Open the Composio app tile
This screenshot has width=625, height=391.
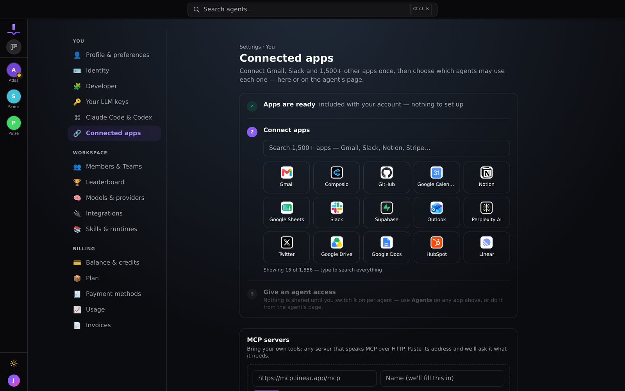tap(336, 177)
